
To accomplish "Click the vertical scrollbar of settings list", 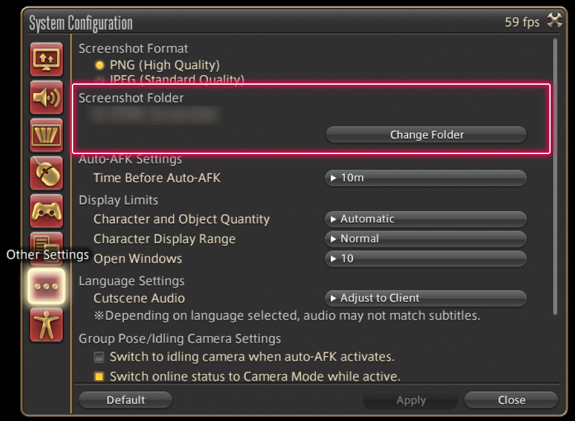I will coord(555,173).
